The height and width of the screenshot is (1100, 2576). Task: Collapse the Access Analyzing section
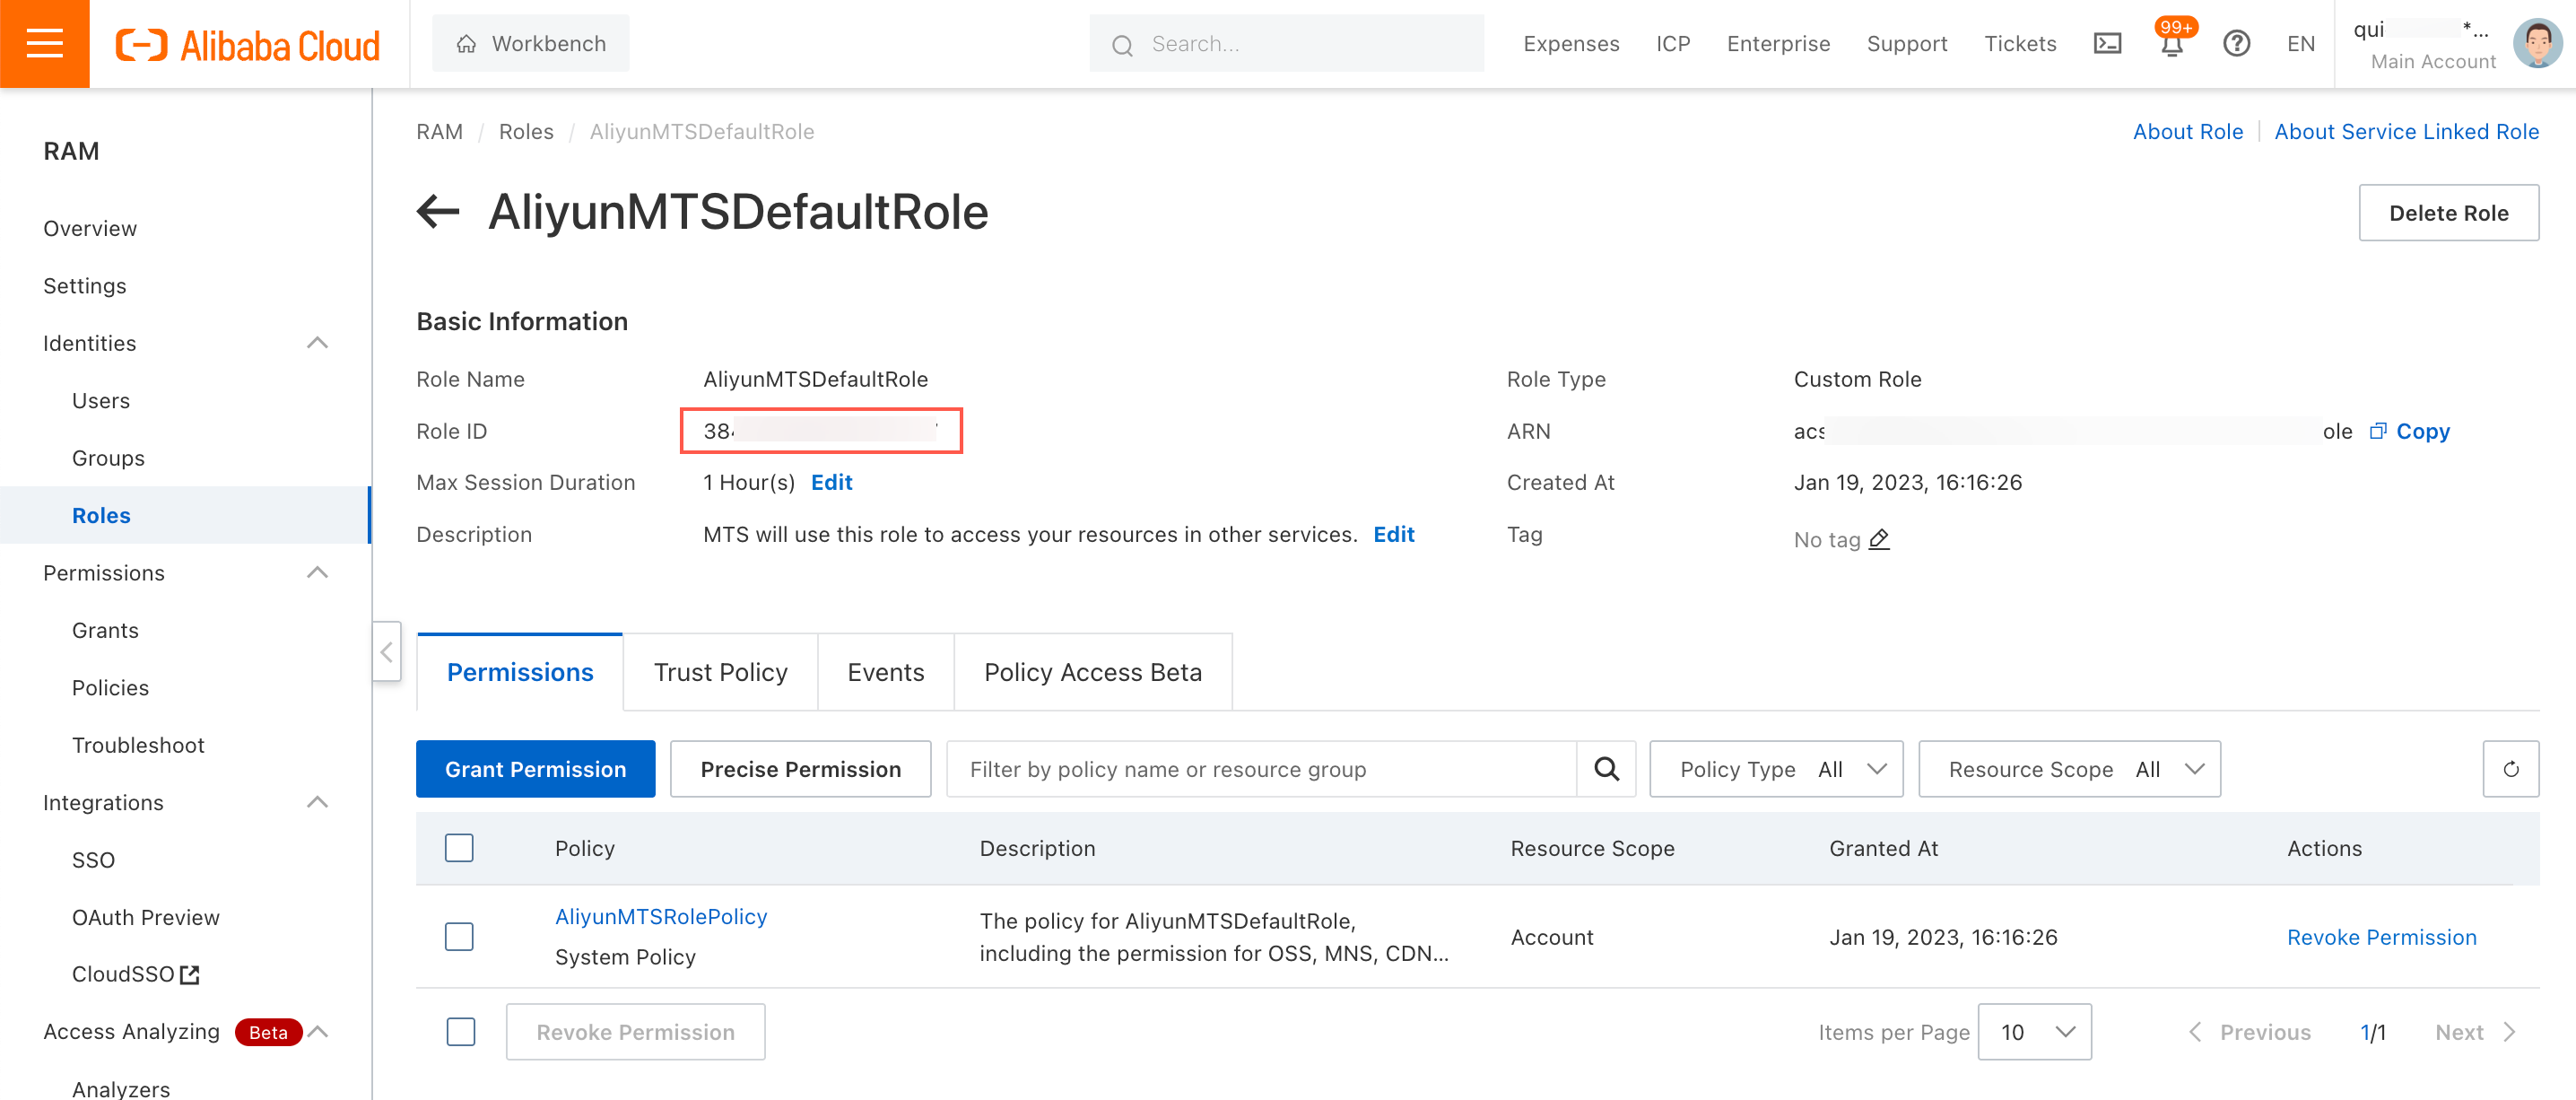[x=317, y=1032]
